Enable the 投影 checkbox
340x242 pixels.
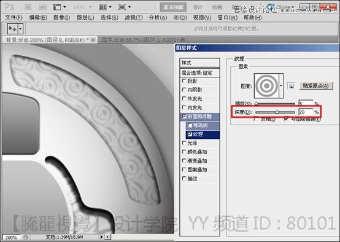click(x=184, y=81)
